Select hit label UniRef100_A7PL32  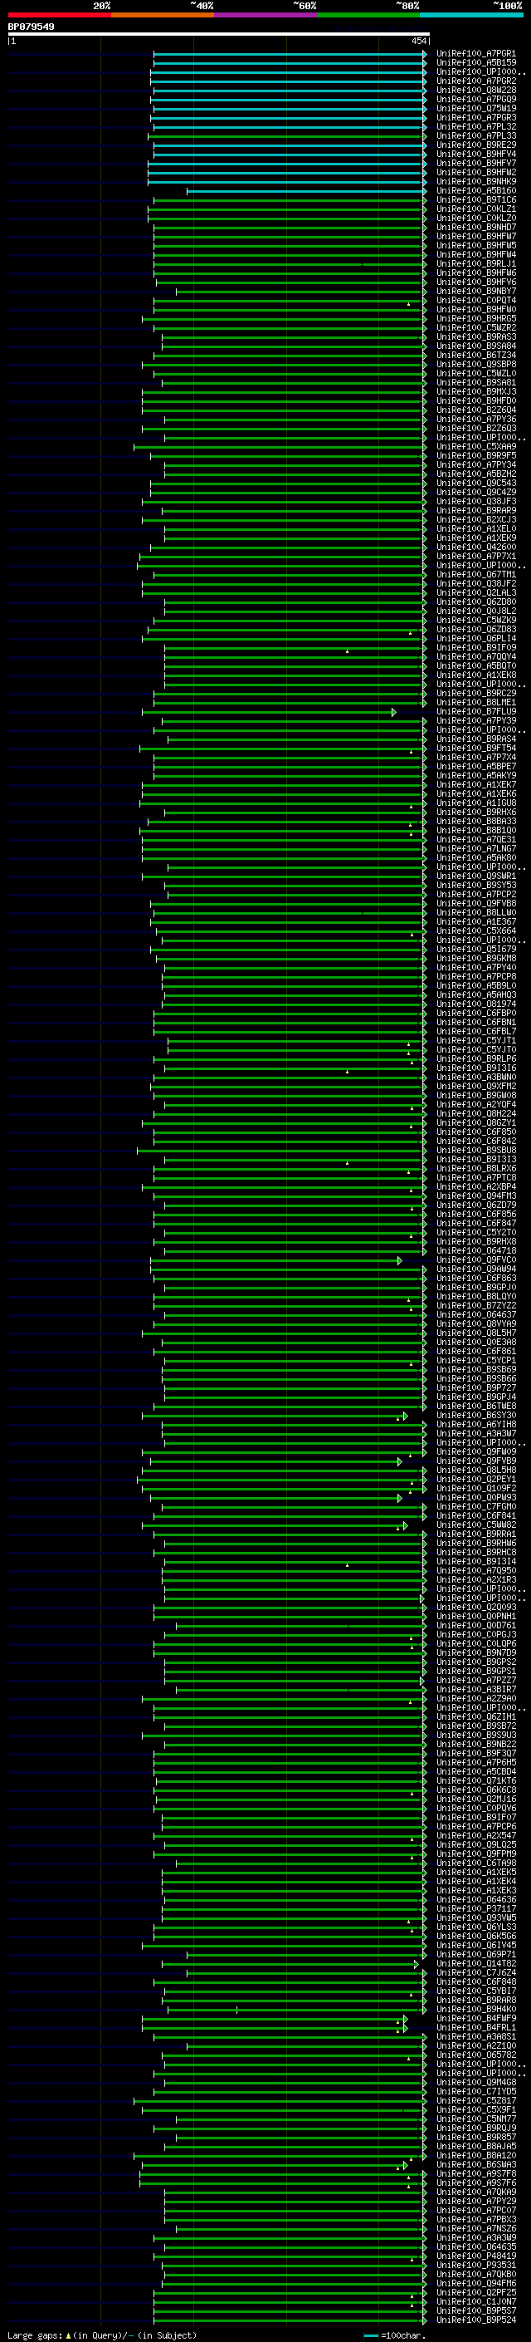pyautogui.click(x=475, y=126)
